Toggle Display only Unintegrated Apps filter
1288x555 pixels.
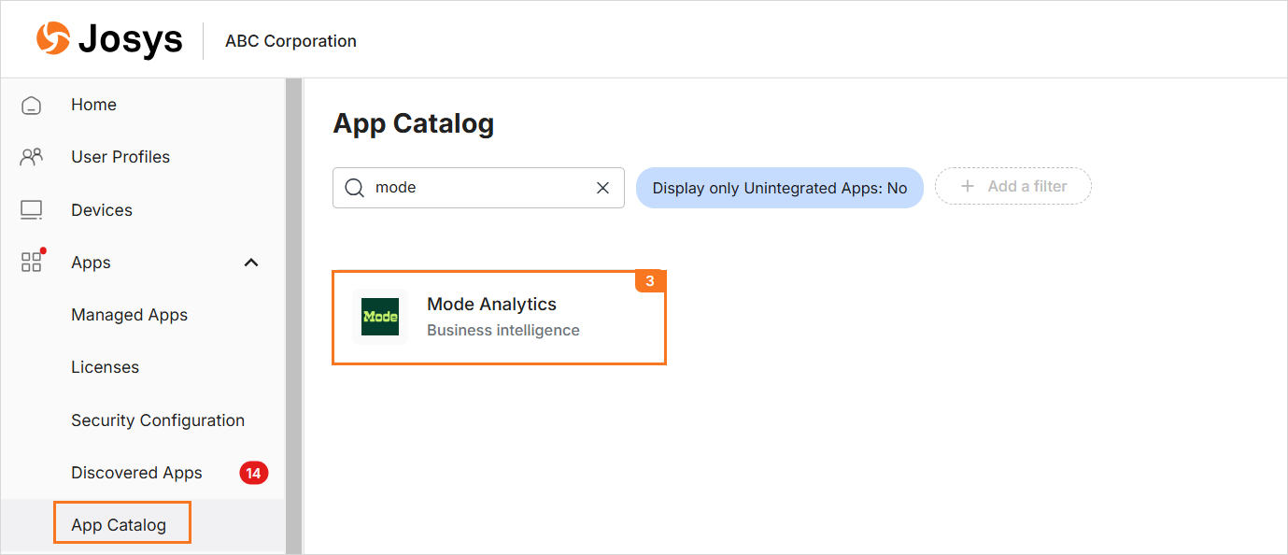pos(780,188)
